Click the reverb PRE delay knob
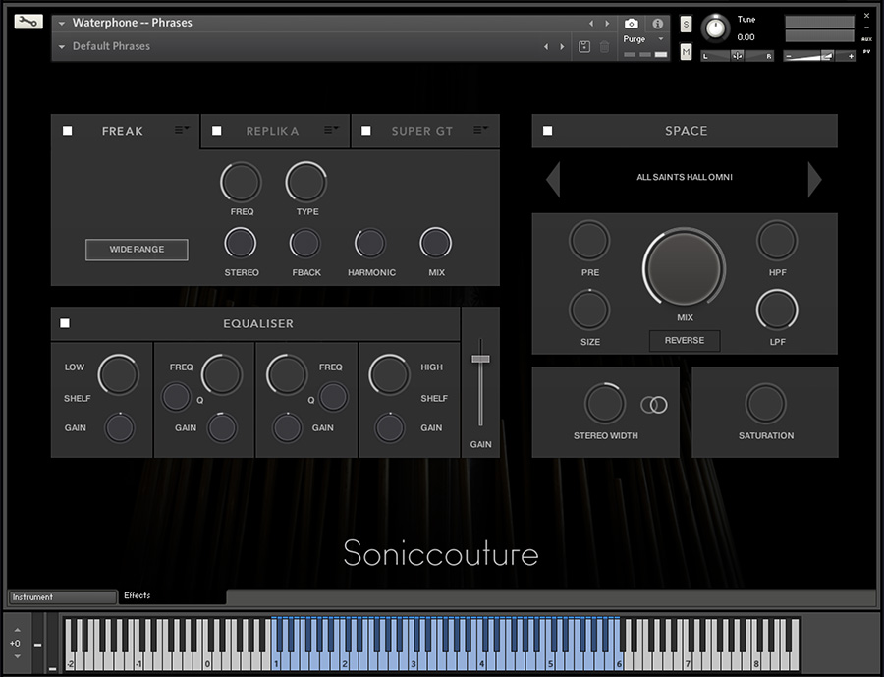884x677 pixels. [x=589, y=241]
